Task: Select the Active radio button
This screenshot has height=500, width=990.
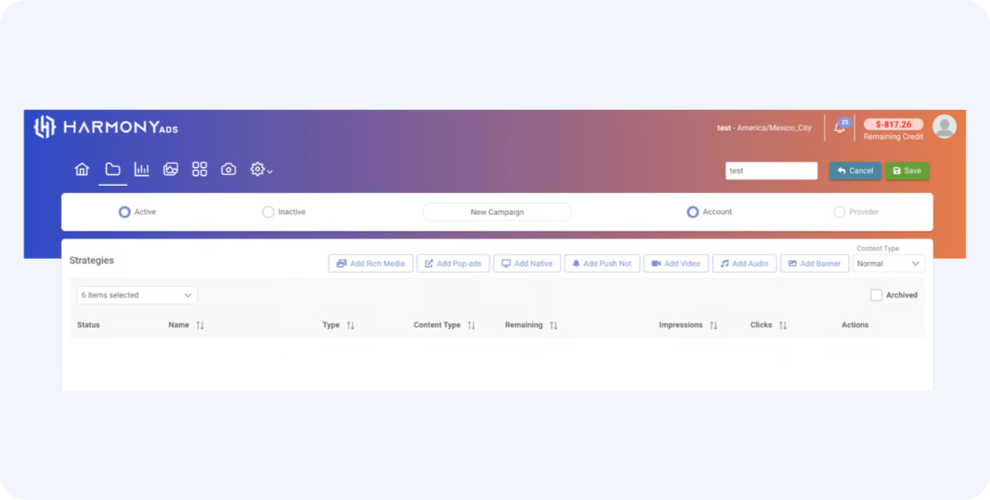Action: pos(124,212)
